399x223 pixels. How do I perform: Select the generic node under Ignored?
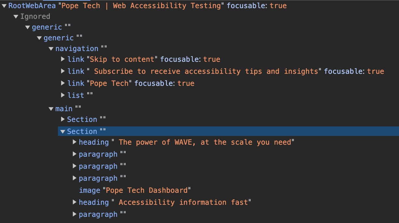point(47,27)
